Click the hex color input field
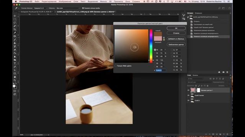This screenshot has height=137, width=245. [161, 70]
